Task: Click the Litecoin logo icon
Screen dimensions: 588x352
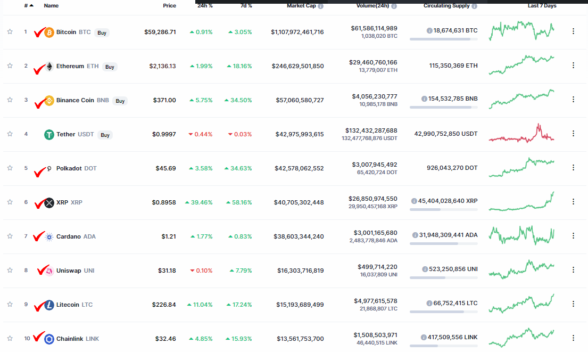Action: tap(49, 305)
